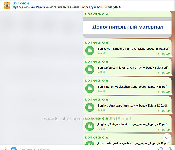The height and width of the screenshot is (150, 175).
Task: Click the Boginya_Anat N30 PDF file icon
Action: point(90,107)
